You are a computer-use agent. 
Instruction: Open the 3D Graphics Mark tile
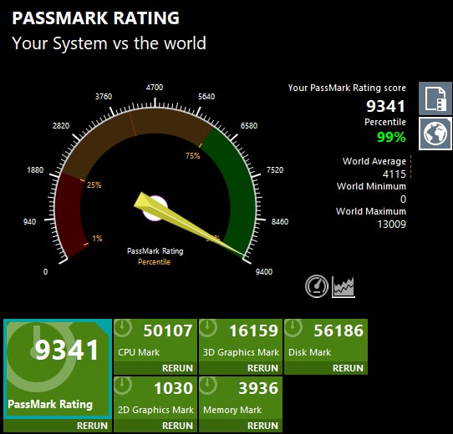click(241, 341)
